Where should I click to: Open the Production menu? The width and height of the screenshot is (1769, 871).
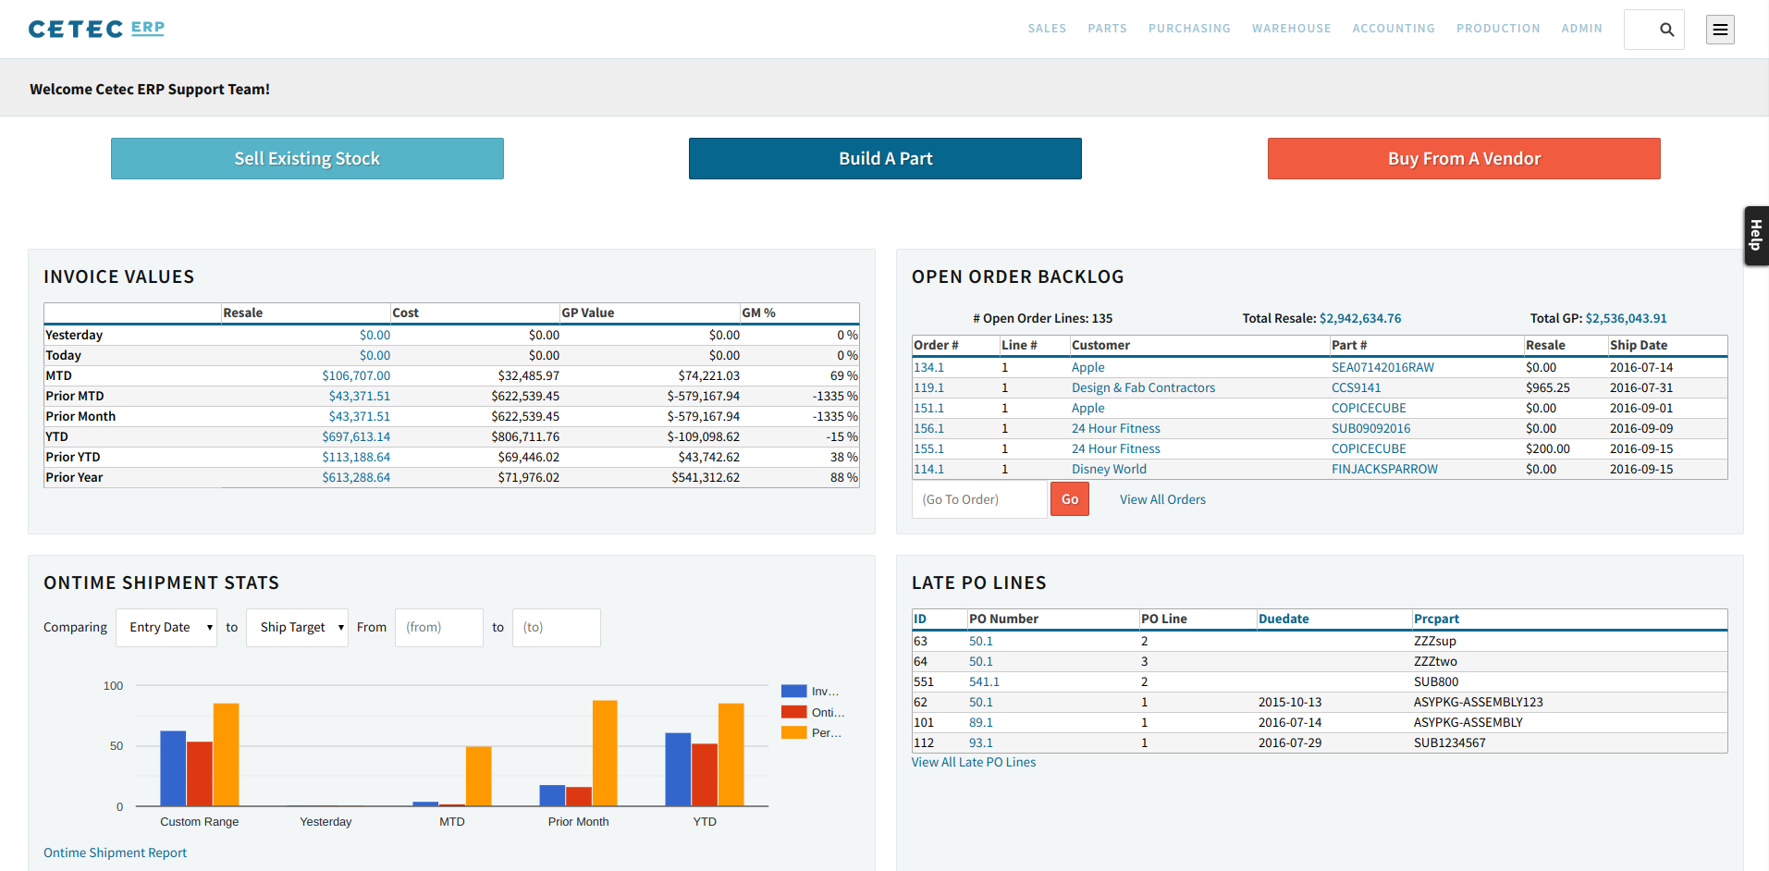pyautogui.click(x=1498, y=29)
